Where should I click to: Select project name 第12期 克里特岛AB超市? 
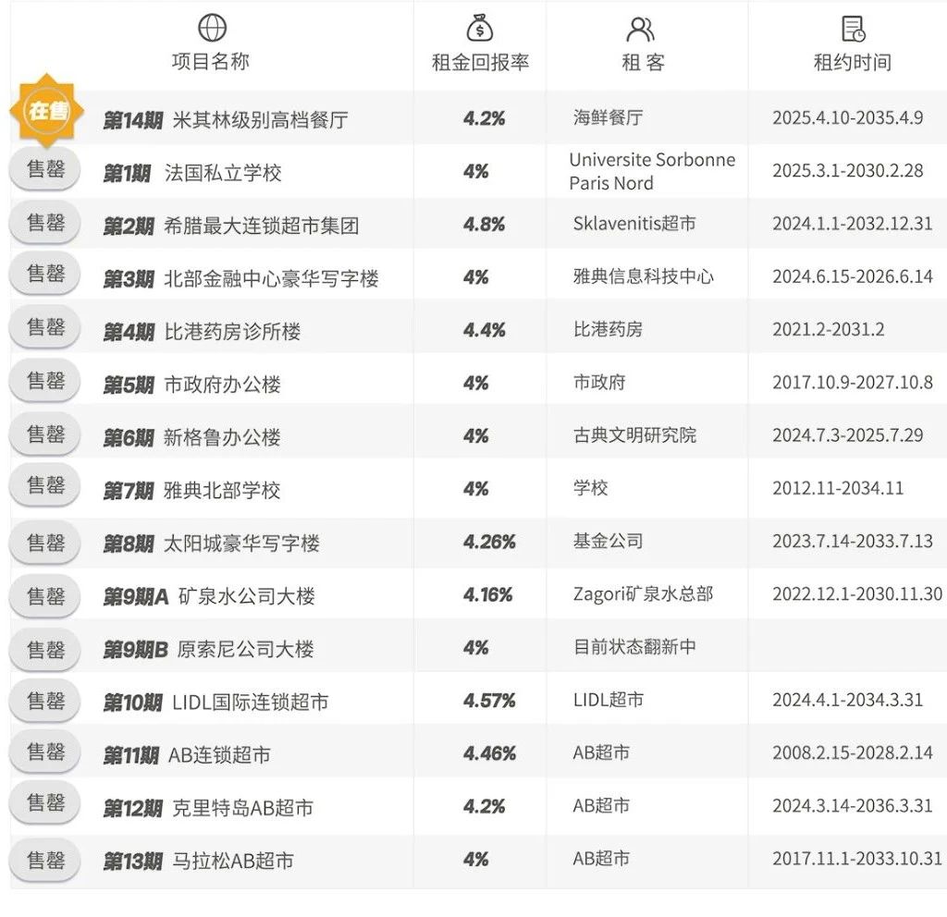click(x=208, y=808)
